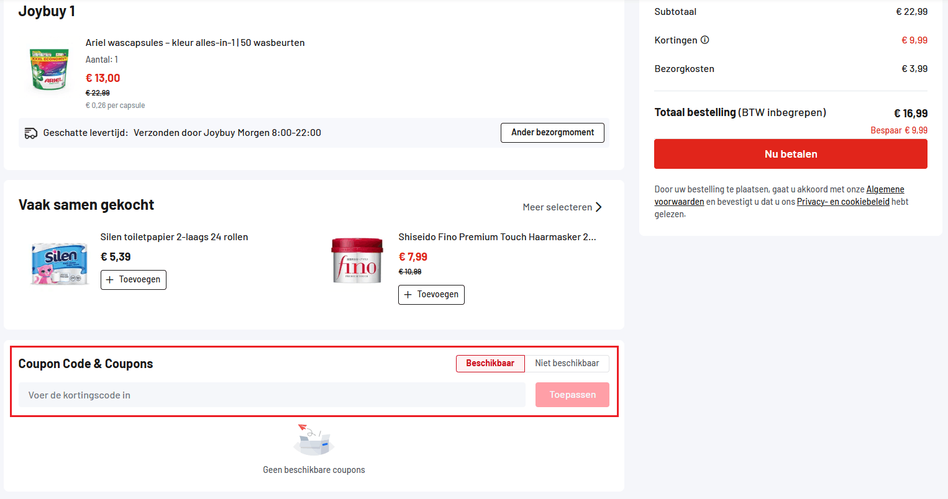Click the Ariel wascapsules product title

pyautogui.click(x=195, y=43)
